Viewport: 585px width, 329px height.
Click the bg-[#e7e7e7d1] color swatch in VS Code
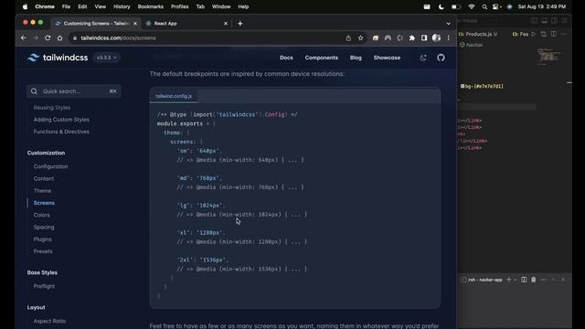point(463,86)
